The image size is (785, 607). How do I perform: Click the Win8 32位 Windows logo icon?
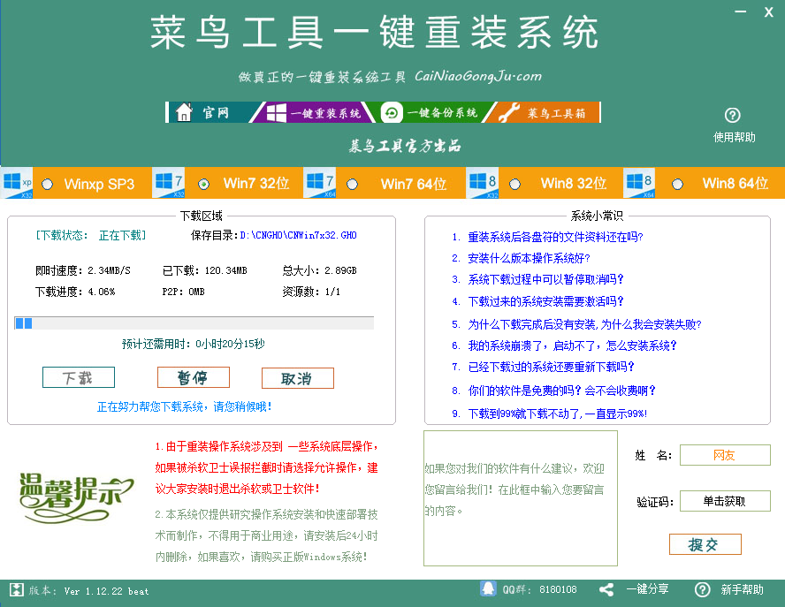482,183
